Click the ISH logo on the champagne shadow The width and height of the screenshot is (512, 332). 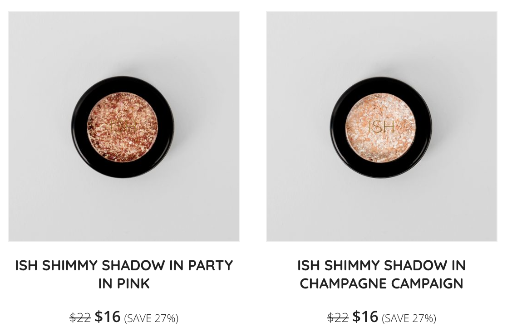point(381,127)
